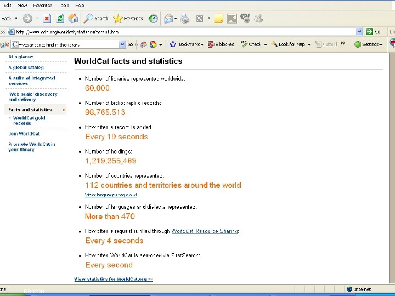Click the '60,000' libraries figure
Image resolution: width=395 pixels, height=296 pixels.
97,88
